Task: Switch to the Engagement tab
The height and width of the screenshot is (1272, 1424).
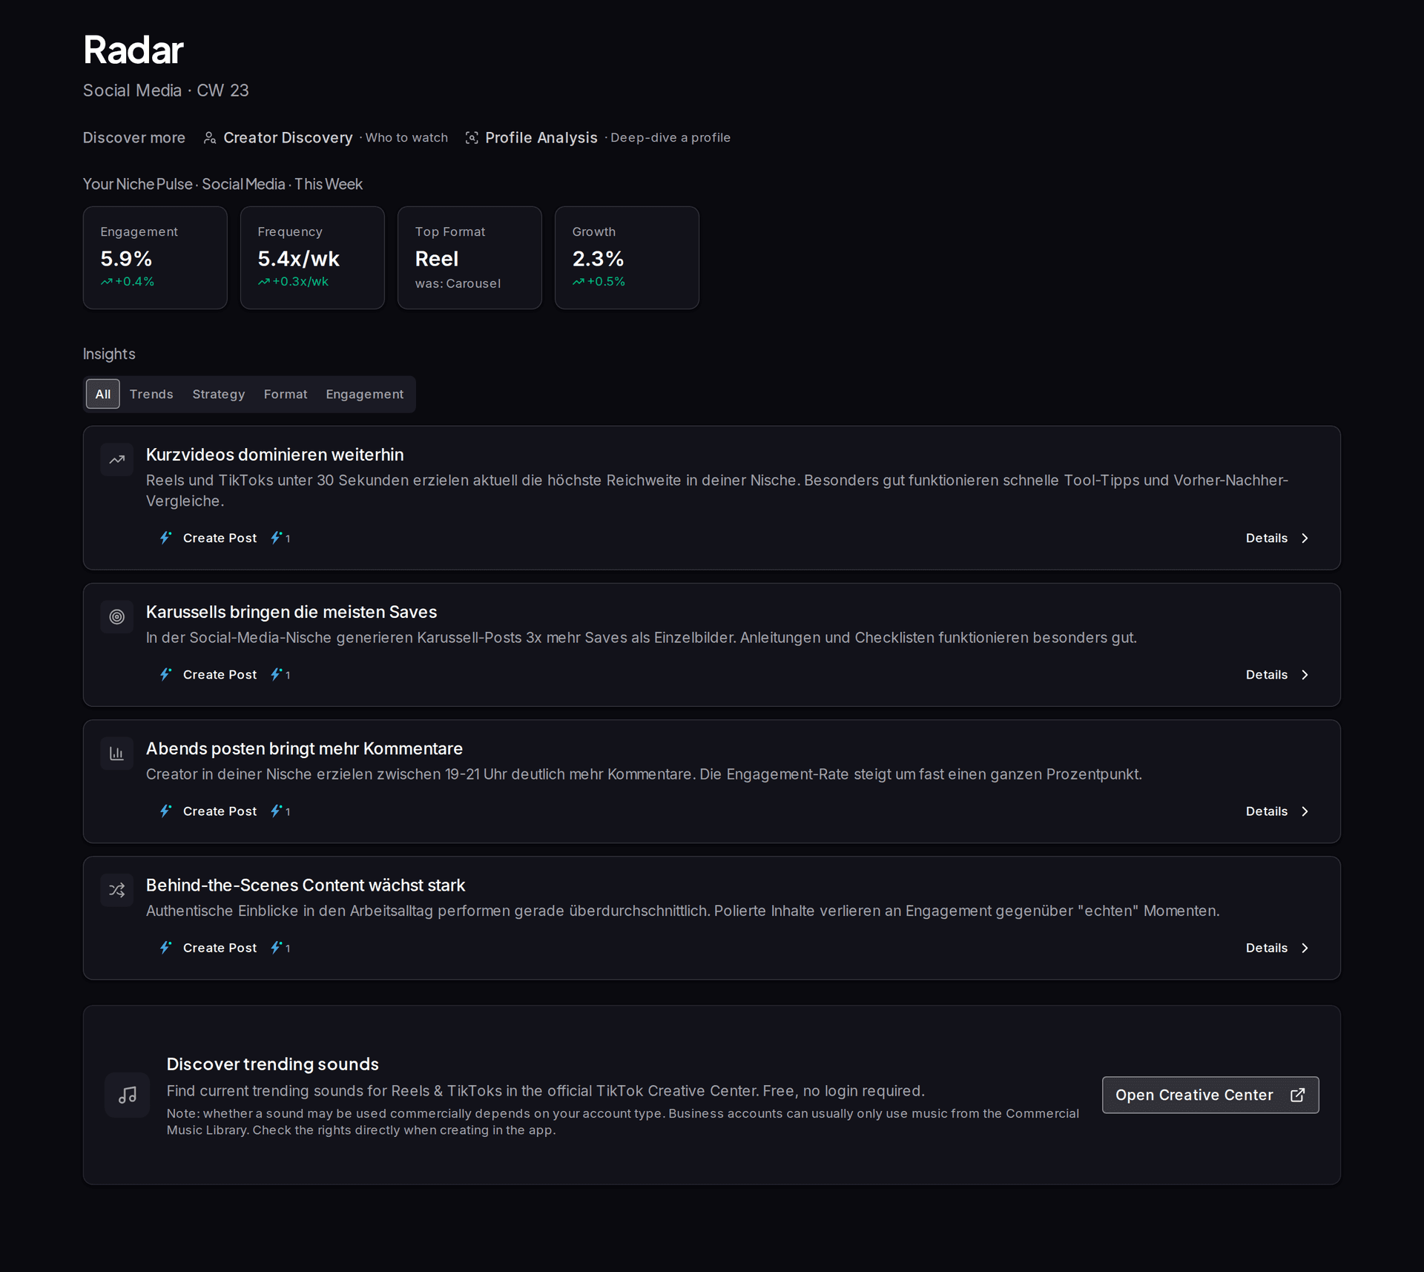Action: click(x=365, y=394)
